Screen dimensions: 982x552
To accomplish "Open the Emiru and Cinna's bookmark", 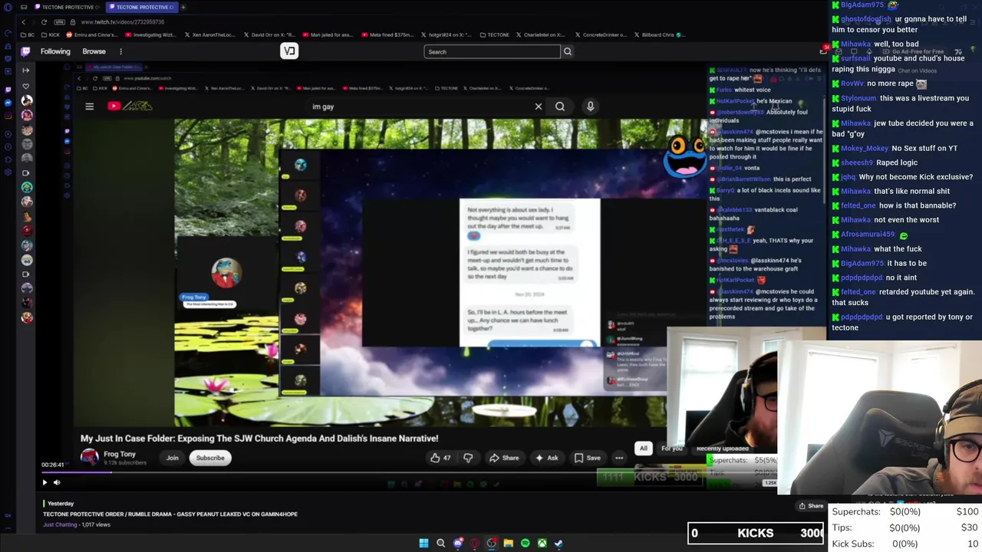I will click(92, 34).
